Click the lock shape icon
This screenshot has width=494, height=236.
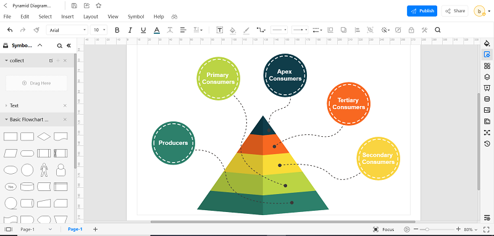click(411, 30)
